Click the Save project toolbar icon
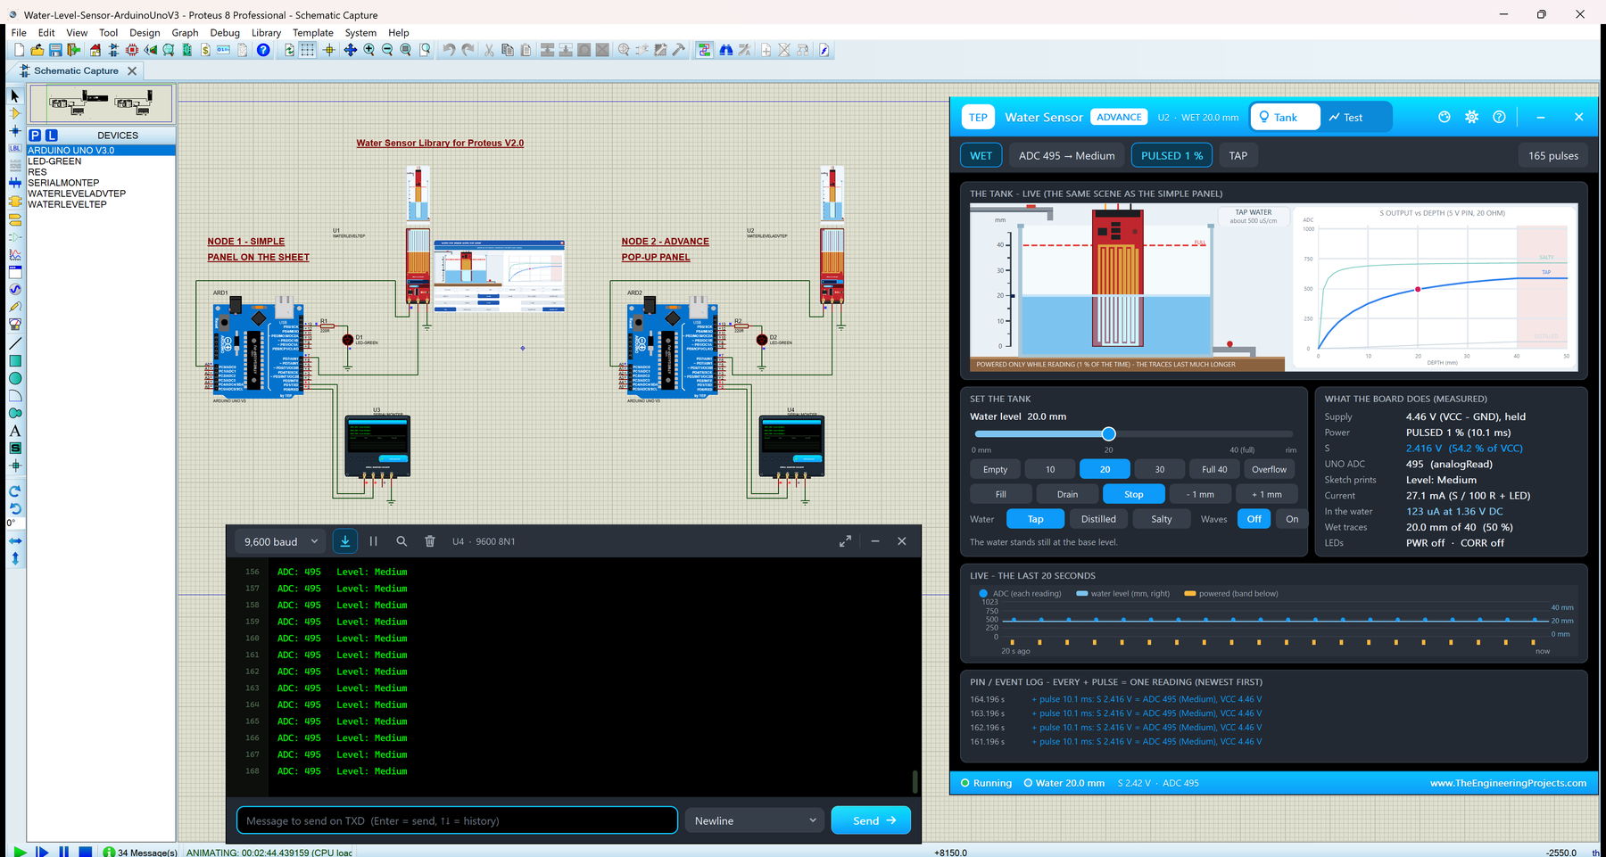1606x857 pixels. click(55, 50)
